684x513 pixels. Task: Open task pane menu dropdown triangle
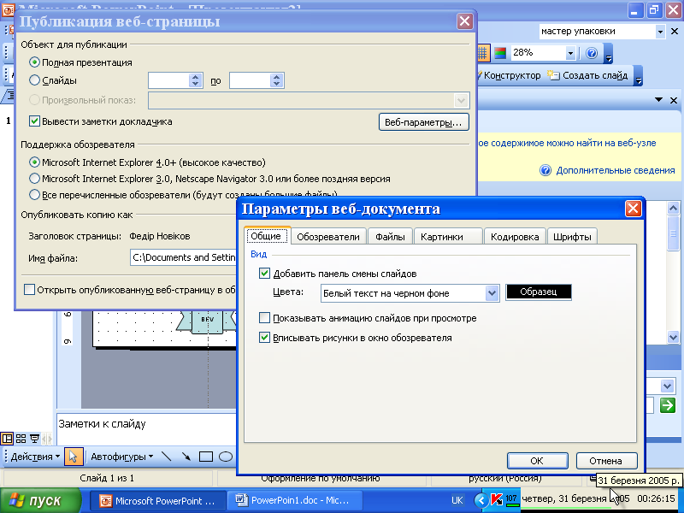pos(658,100)
